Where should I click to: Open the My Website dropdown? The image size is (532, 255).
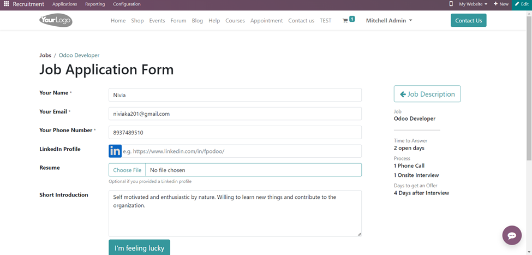pyautogui.click(x=473, y=4)
